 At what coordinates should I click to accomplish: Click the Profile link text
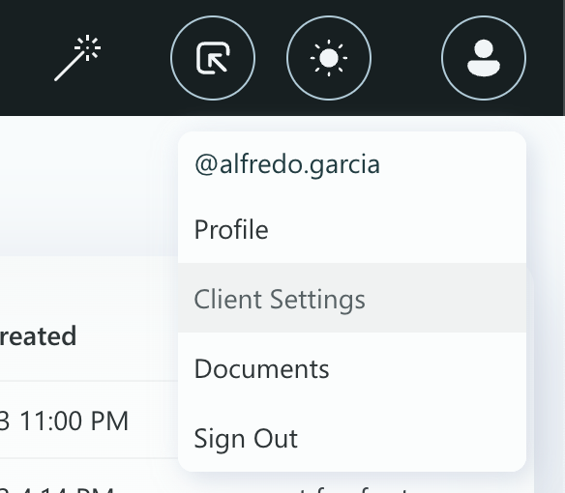tap(231, 229)
